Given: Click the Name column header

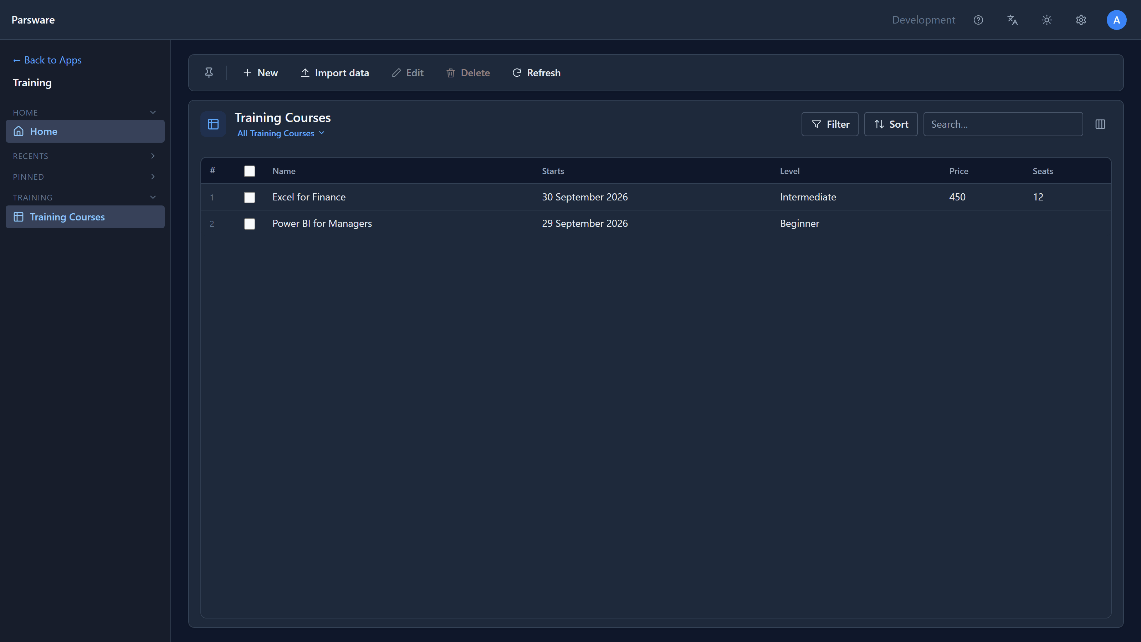Looking at the screenshot, I should (284, 171).
